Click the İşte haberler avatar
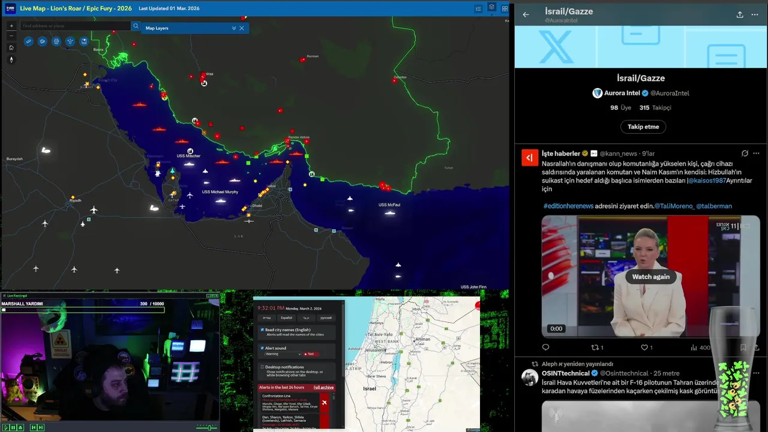The height and width of the screenshot is (432, 768). (x=530, y=158)
